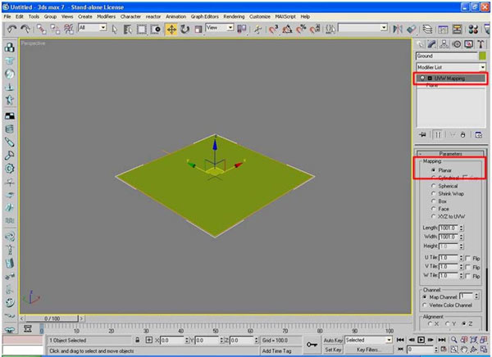Select the Planar mapping radio button
The height and width of the screenshot is (357, 492).
(x=433, y=170)
